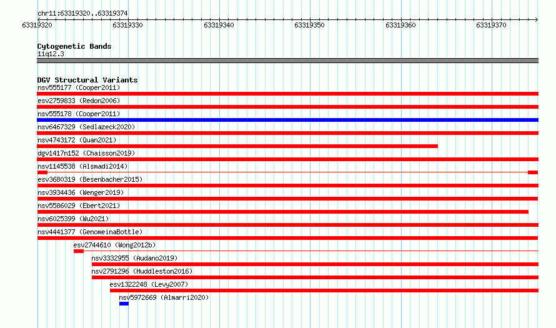Select the red esv2759833 variant bar
Image resolution: width=556 pixels, height=328 pixels.
[x=287, y=107]
